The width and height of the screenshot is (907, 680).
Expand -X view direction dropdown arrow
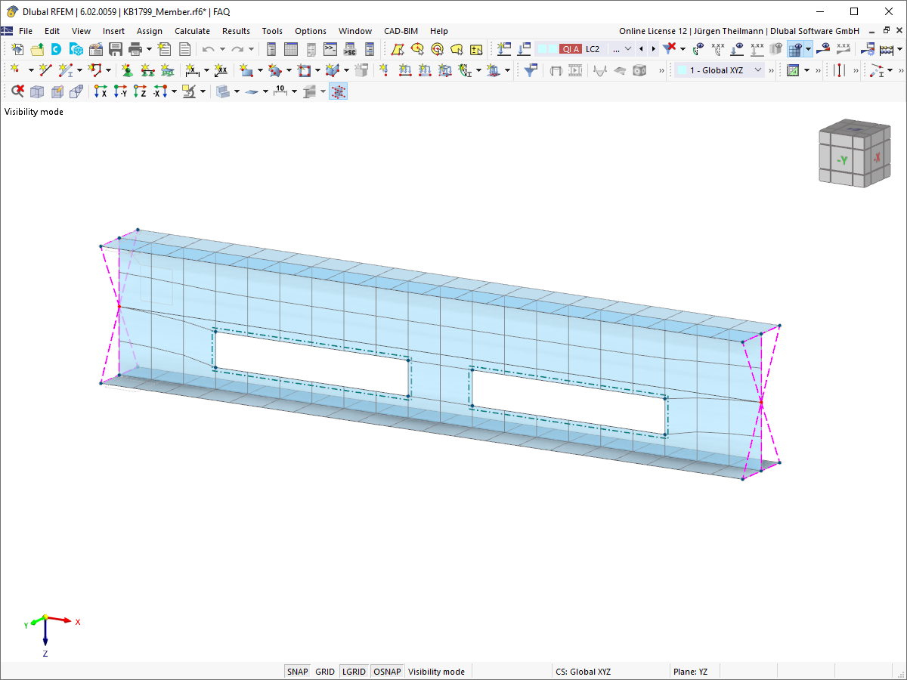pos(174,91)
